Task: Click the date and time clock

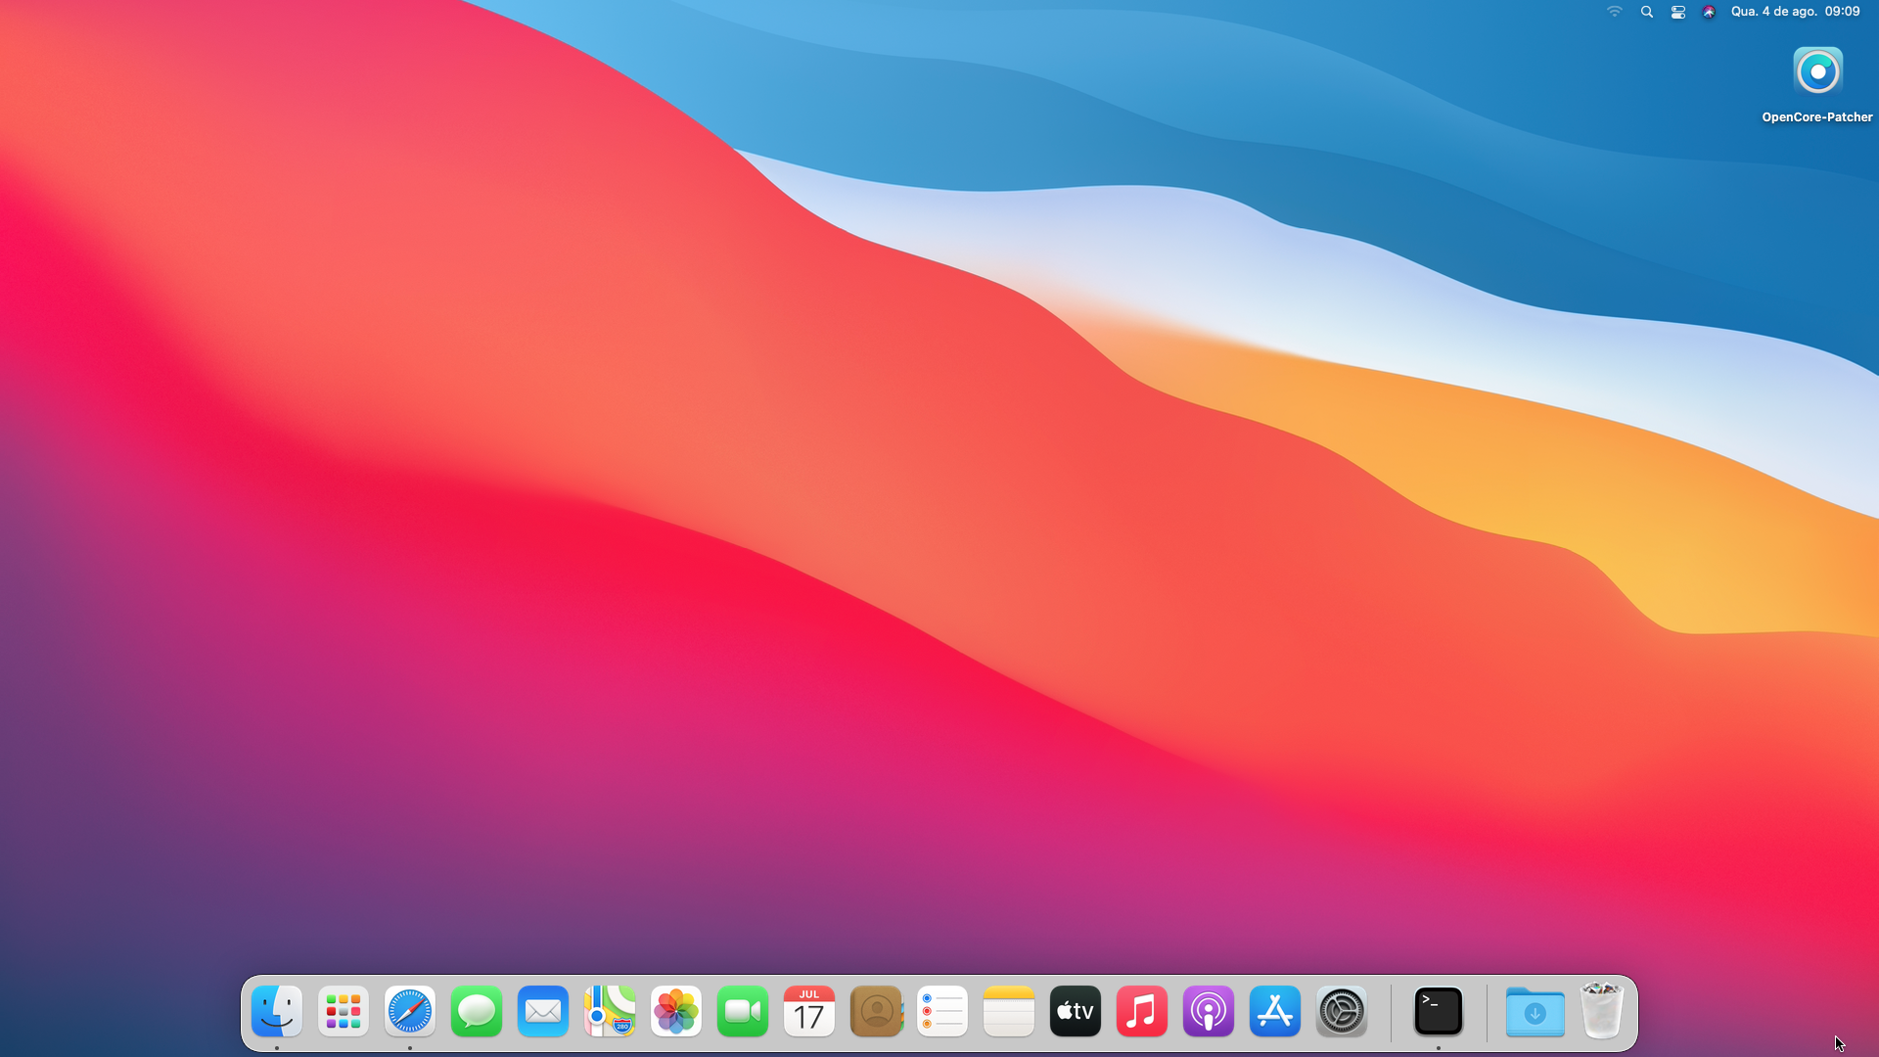Action: pyautogui.click(x=1795, y=12)
